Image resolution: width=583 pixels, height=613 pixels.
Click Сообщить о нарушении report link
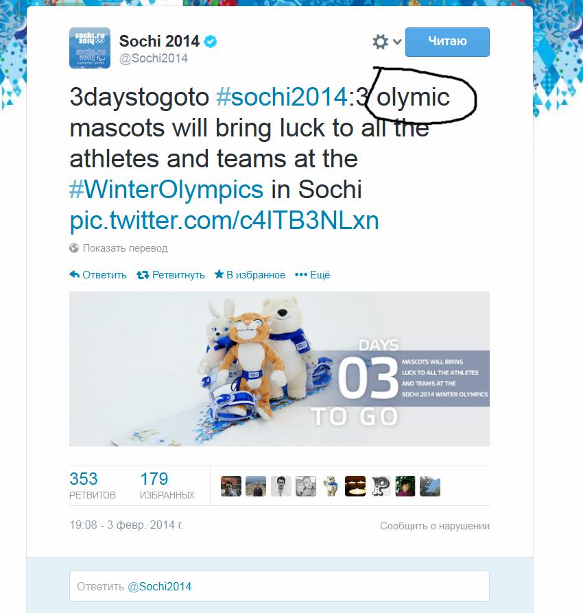pos(434,526)
